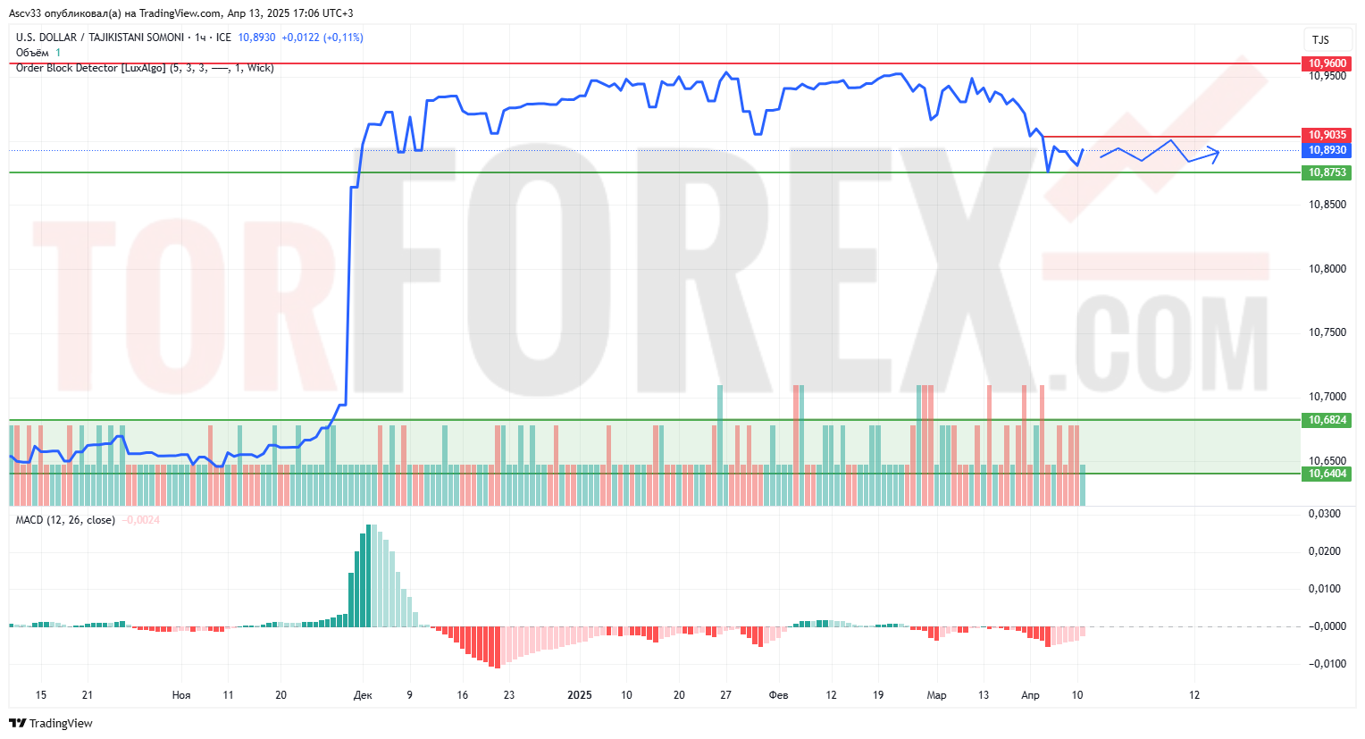Open the ICE exchange source label
Image resolution: width=1365 pixels, height=739 pixels.
(x=223, y=38)
